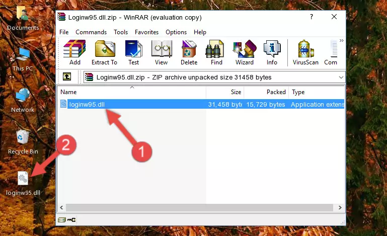Image resolution: width=387 pixels, height=236 pixels.
Task: Open the Options menu
Action: pyautogui.click(x=176, y=32)
